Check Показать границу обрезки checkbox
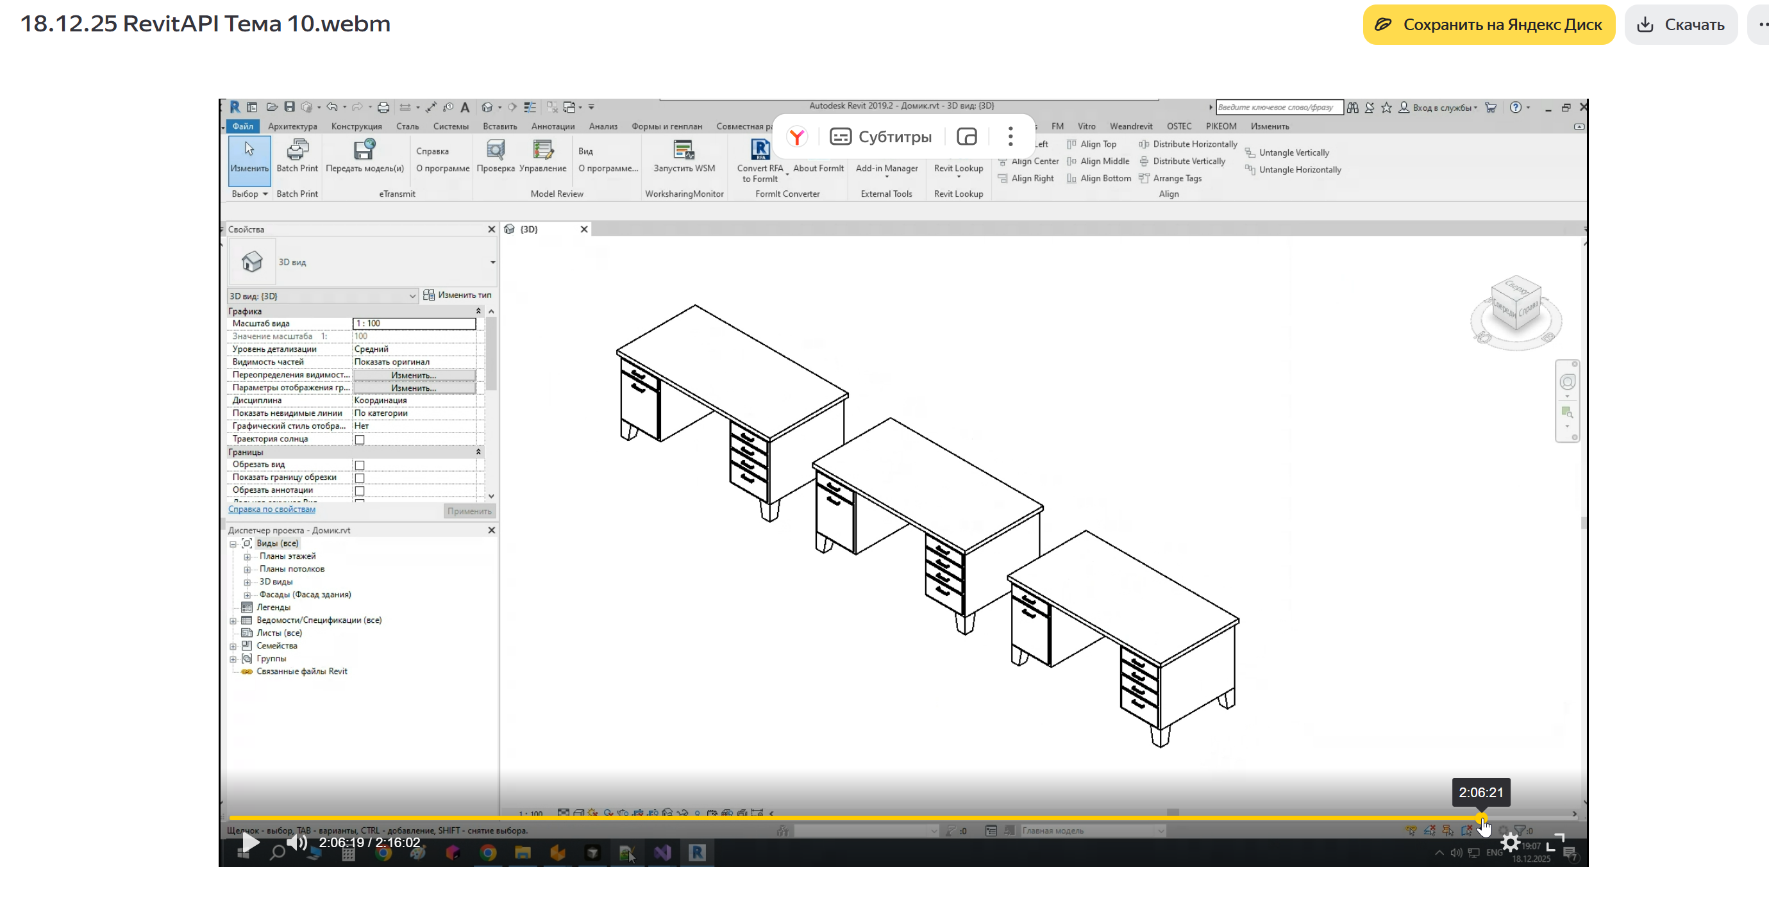1769x899 pixels. pos(359,478)
